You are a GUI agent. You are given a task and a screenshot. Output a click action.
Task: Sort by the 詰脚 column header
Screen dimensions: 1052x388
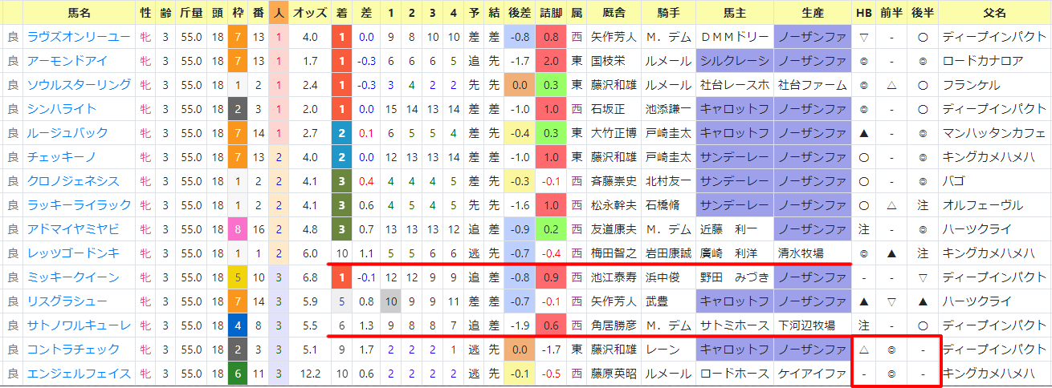pos(551,13)
